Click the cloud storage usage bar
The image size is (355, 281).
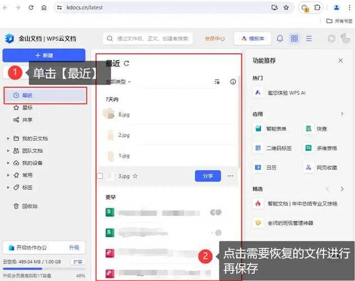(x=44, y=269)
